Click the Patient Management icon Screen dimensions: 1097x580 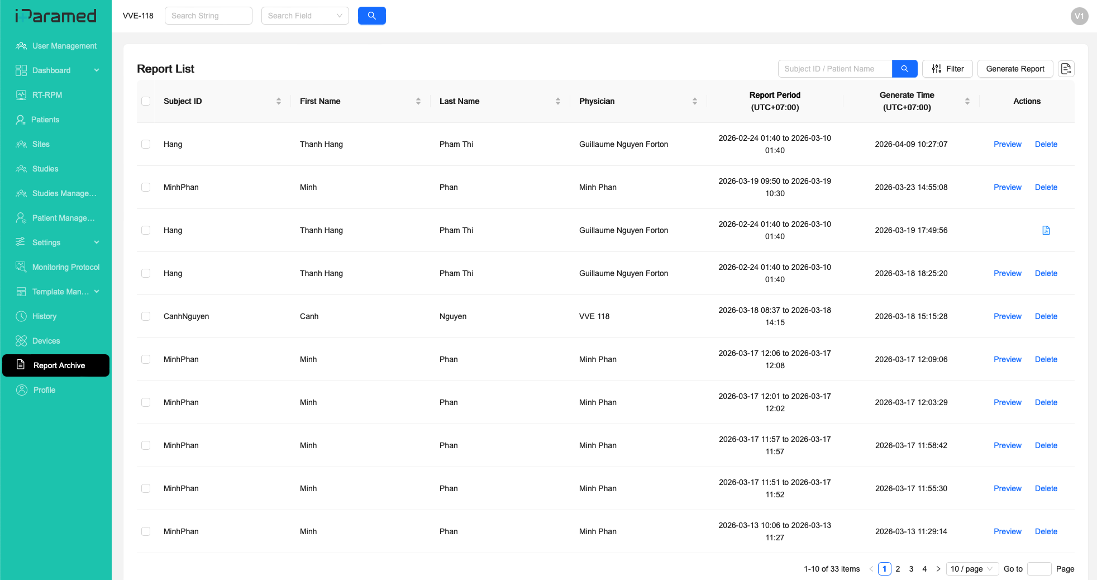coord(21,218)
